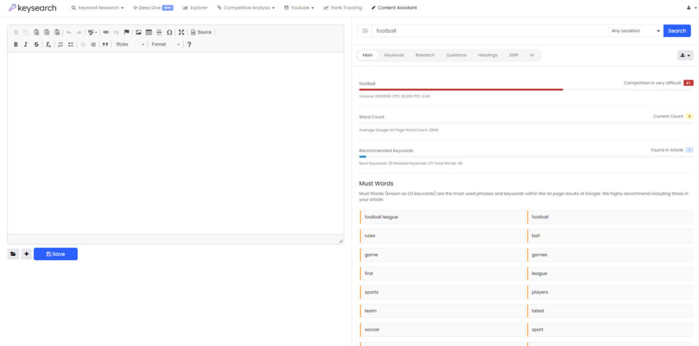Click the Copy icon in editor toolbar
The image size is (699, 346).
(26, 32)
